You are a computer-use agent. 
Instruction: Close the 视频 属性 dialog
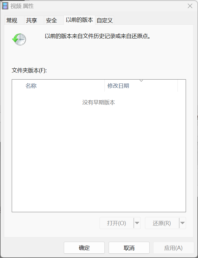(190, 6)
